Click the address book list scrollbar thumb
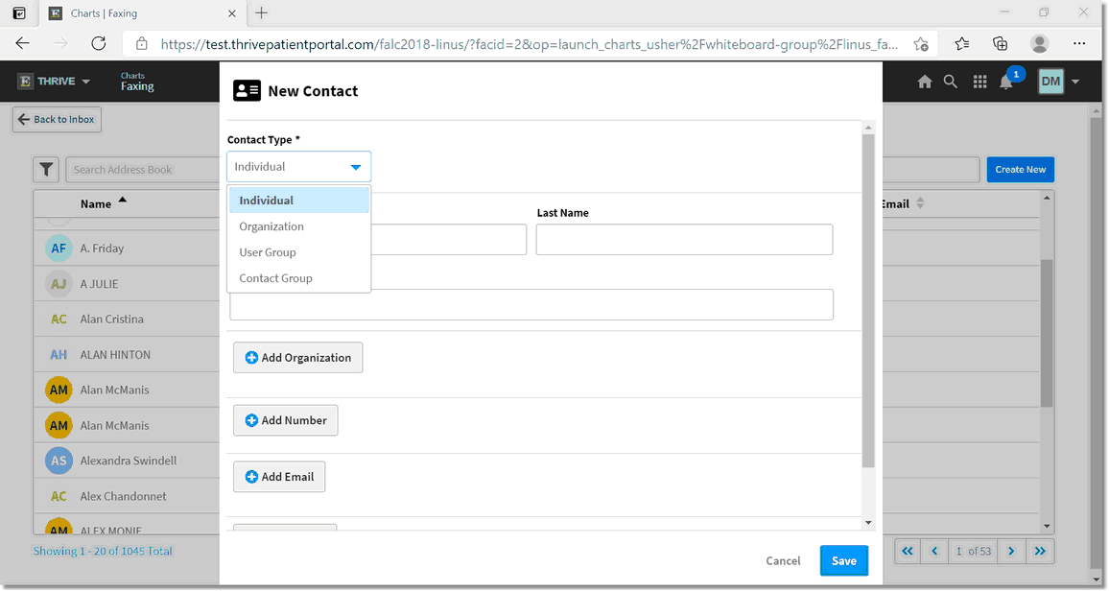 1047,332
